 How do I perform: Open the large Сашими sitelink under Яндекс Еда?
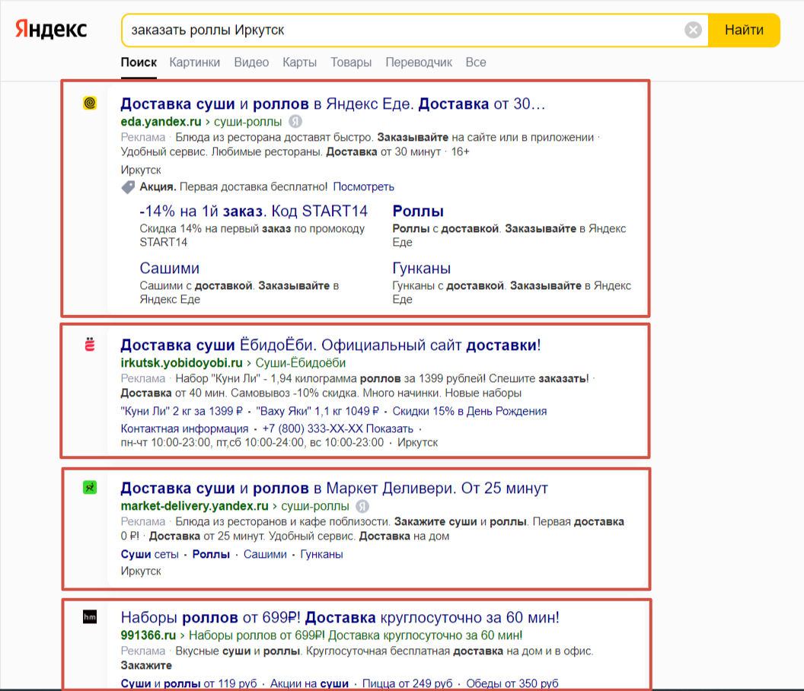(169, 268)
